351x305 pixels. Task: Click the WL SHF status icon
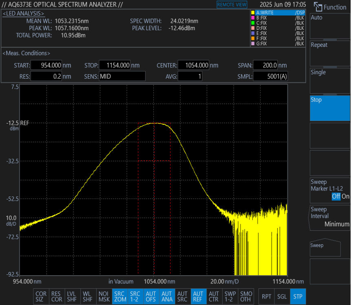click(88, 296)
